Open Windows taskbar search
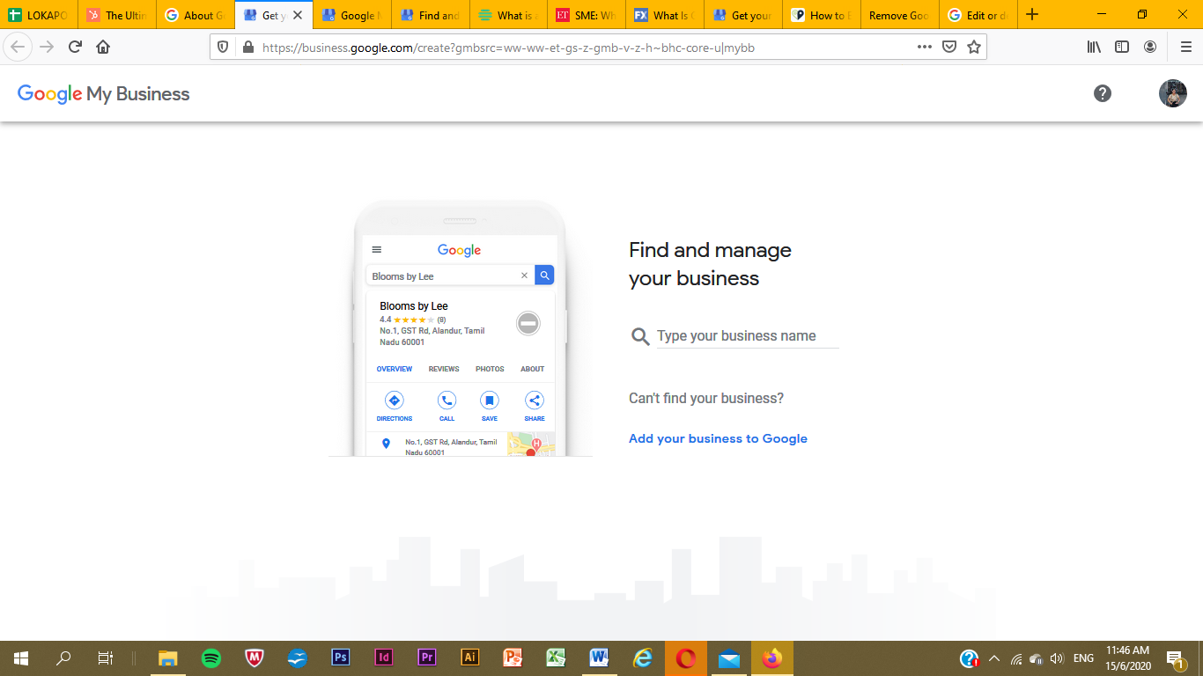The width and height of the screenshot is (1203, 676). (x=63, y=658)
